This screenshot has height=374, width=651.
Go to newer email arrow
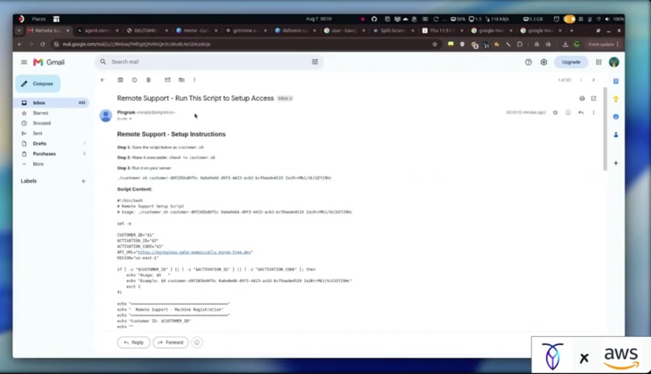tap(581, 80)
